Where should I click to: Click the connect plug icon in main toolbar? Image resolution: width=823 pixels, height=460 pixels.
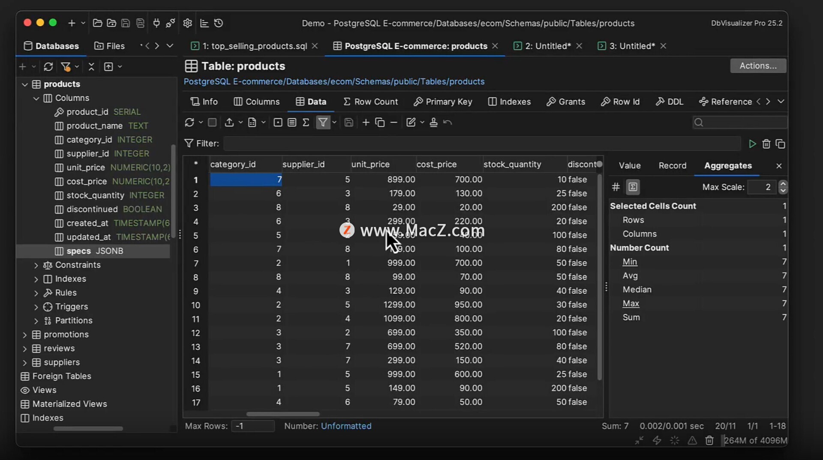[156, 23]
